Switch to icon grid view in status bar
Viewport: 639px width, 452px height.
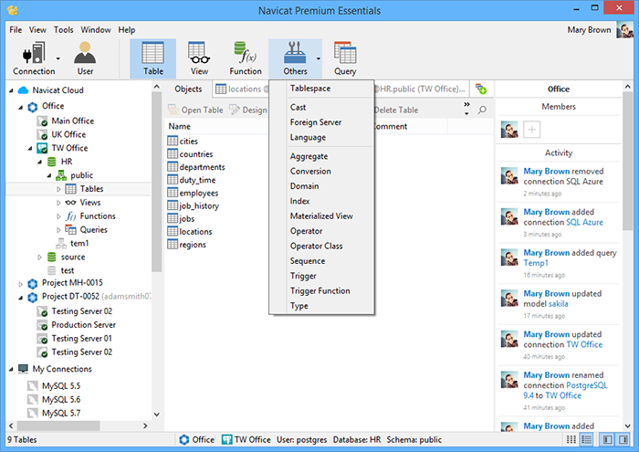571,439
